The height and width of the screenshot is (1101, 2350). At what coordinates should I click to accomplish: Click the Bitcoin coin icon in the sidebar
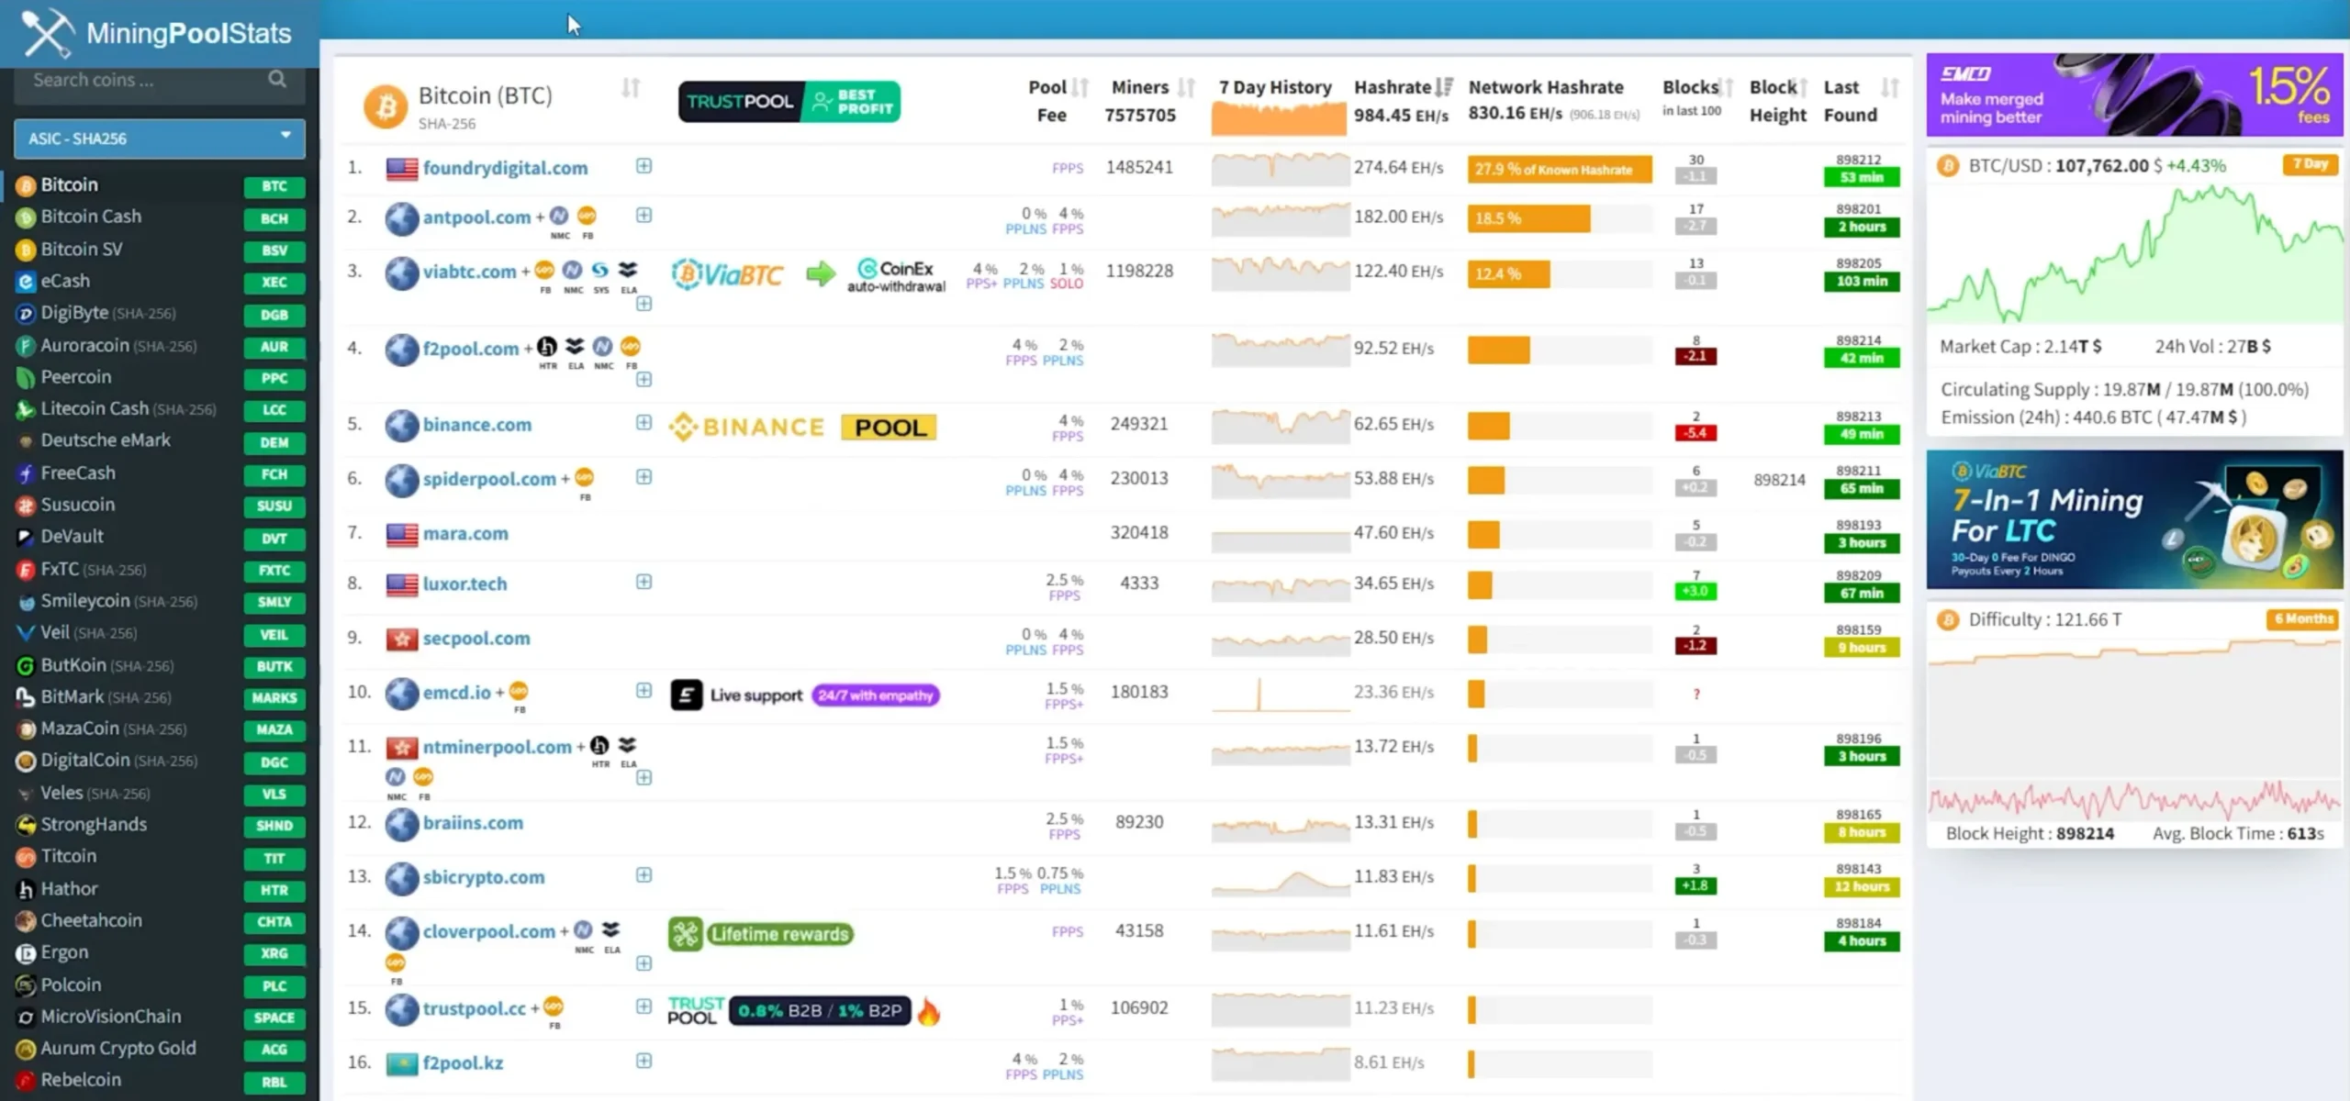(x=26, y=185)
